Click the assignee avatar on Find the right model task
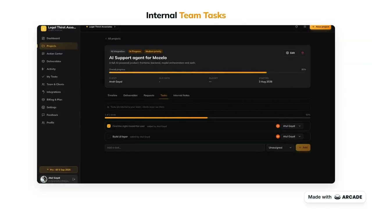This screenshot has height=209, width=372. pyautogui.click(x=278, y=126)
